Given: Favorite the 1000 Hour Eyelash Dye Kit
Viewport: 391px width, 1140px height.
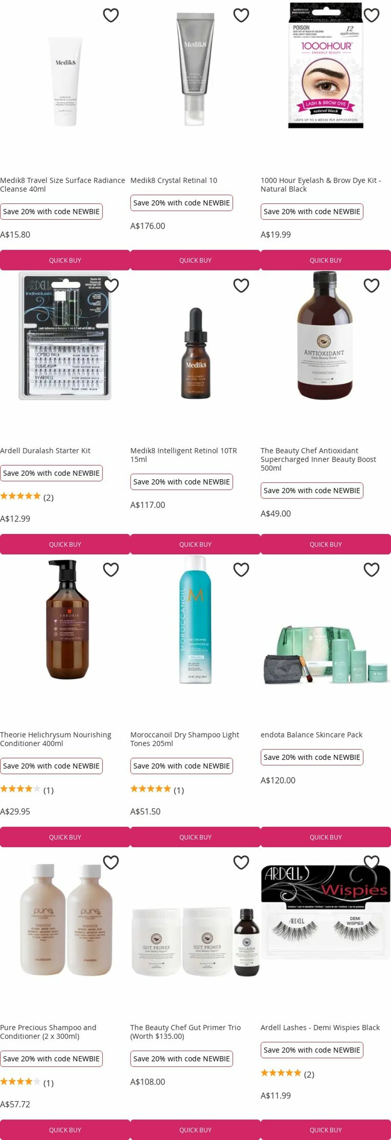Looking at the screenshot, I should tap(372, 15).
